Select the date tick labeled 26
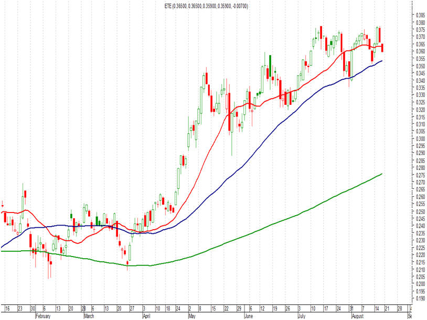The height and width of the screenshot is (320, 427). (x=287, y=309)
